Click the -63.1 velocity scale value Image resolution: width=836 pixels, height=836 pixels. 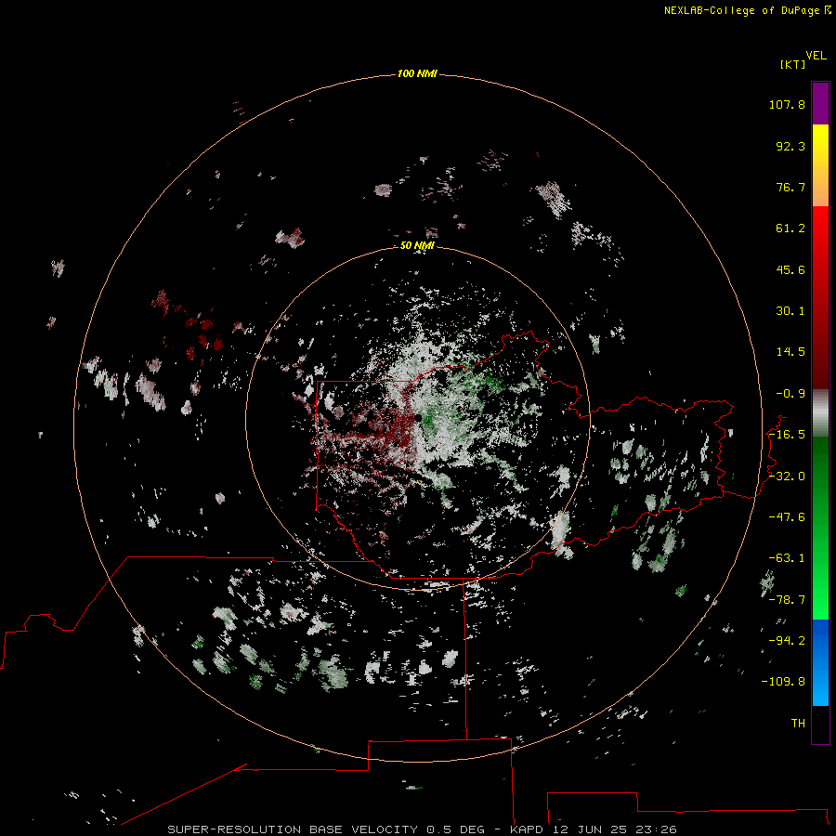tap(787, 558)
